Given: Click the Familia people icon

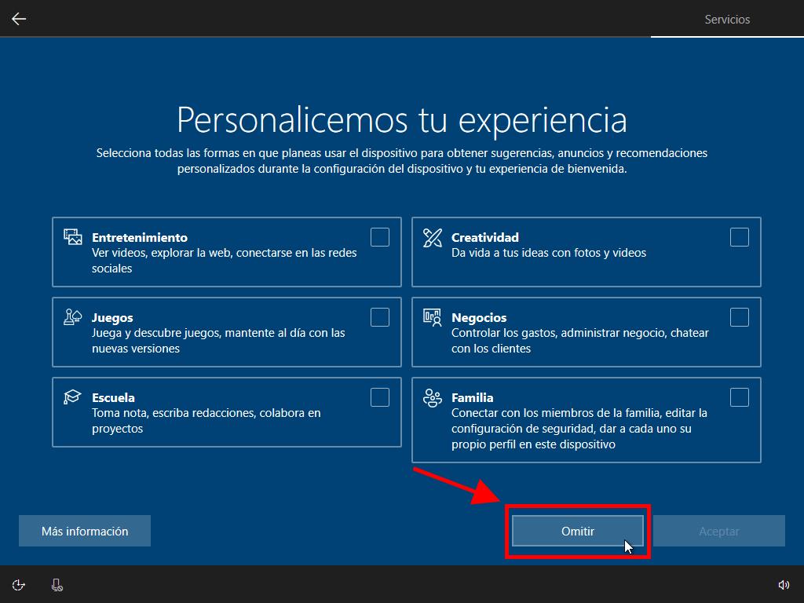Looking at the screenshot, I should pos(432,397).
